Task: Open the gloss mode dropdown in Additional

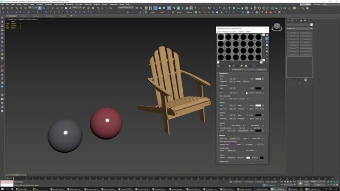Action: tap(234, 138)
